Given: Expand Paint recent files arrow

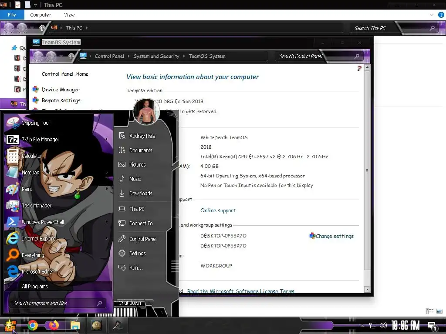Looking at the screenshot, I should point(107,189).
